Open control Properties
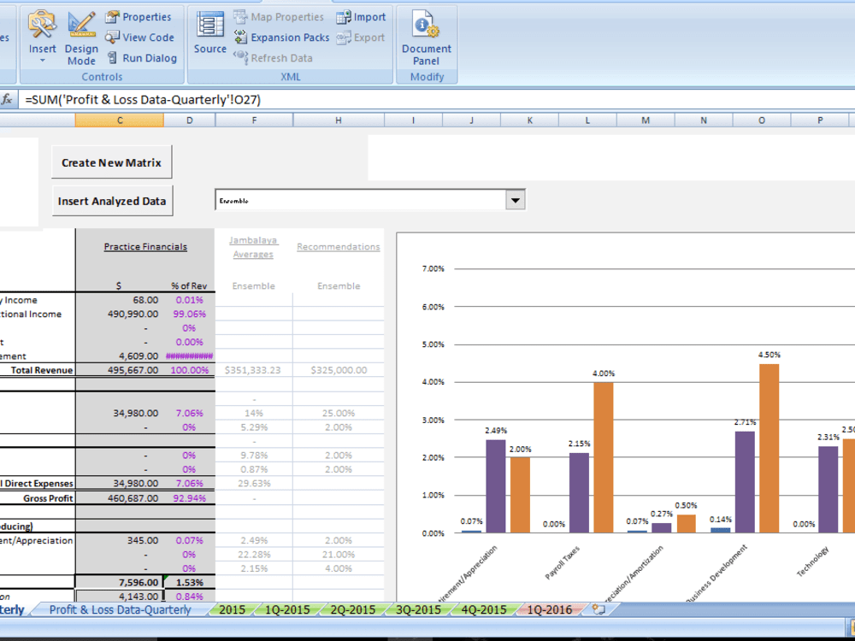855x641 pixels. [x=139, y=17]
